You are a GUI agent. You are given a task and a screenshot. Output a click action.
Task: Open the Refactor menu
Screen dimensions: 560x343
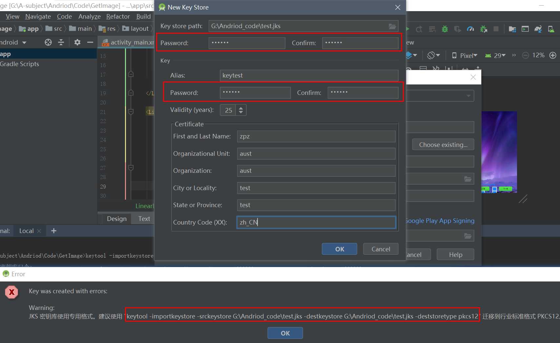[x=118, y=16]
